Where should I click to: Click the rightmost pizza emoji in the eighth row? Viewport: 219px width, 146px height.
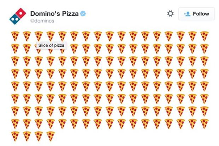(204, 124)
